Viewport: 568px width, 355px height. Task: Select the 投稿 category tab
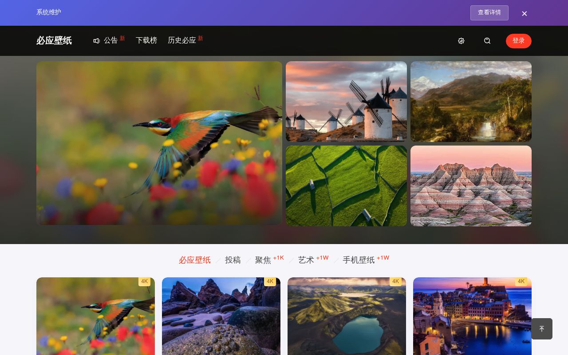[233, 260]
